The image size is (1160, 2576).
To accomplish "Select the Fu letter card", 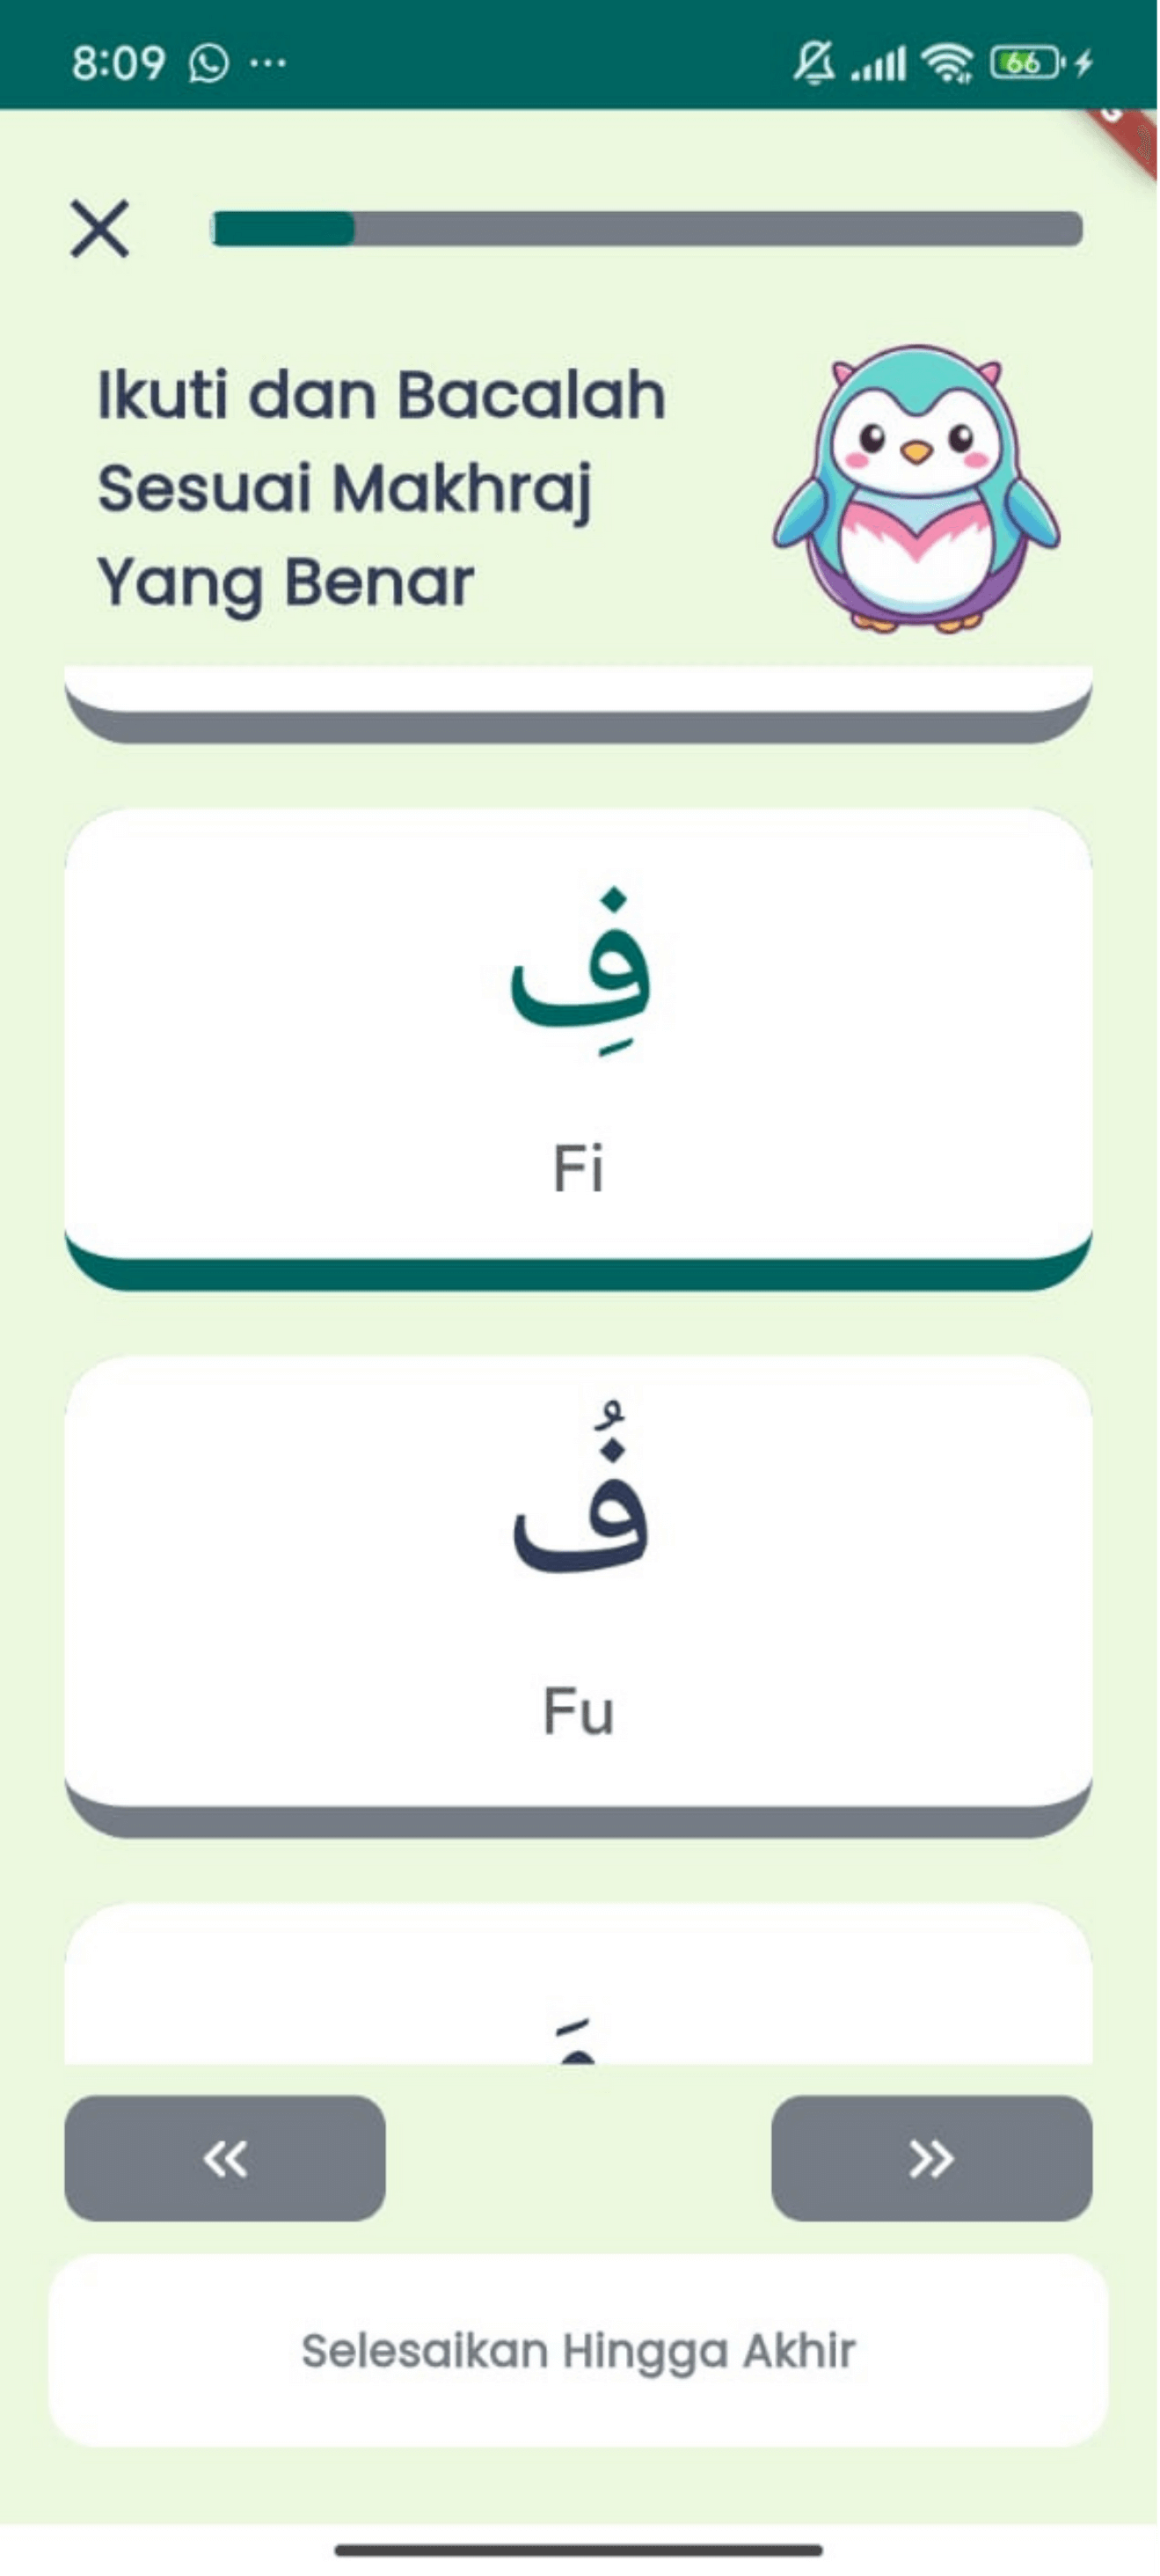I will (578, 1590).
